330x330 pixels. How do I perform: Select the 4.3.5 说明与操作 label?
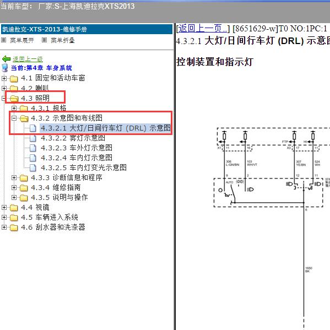(59, 197)
